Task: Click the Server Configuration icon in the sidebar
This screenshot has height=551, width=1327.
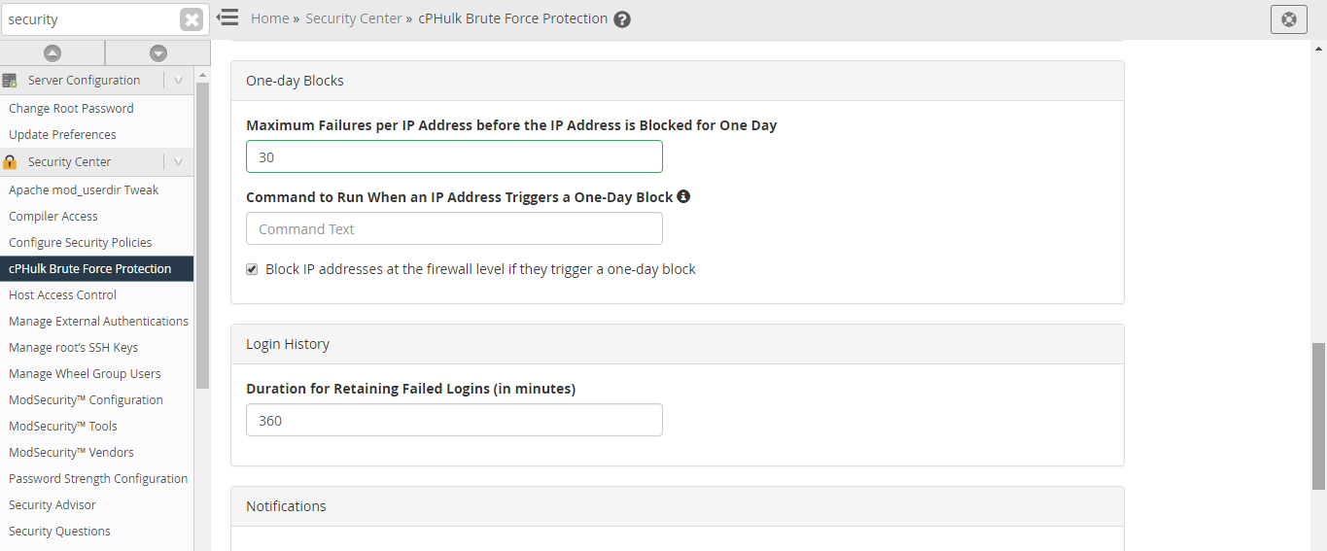Action: click(x=10, y=81)
